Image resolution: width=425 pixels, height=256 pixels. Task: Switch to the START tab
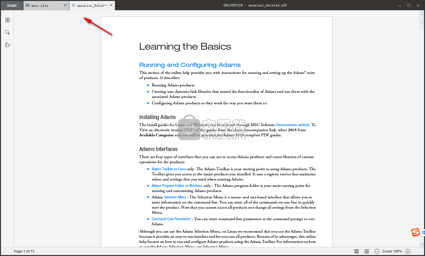coord(12,5)
